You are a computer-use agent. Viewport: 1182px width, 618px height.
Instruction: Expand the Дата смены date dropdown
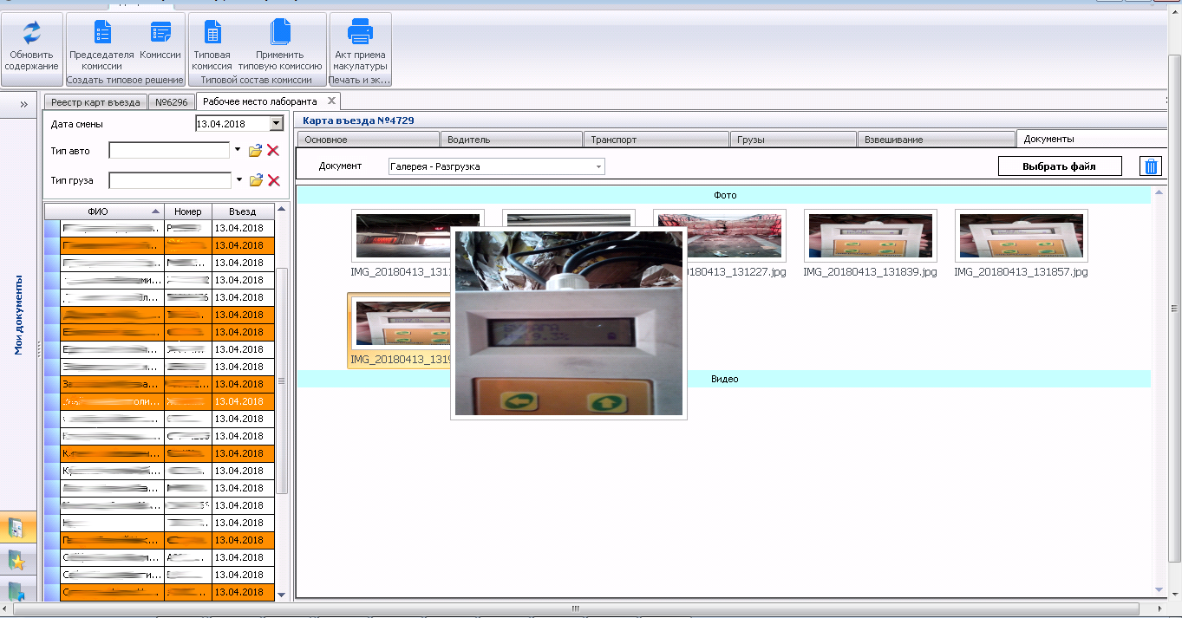pos(277,124)
